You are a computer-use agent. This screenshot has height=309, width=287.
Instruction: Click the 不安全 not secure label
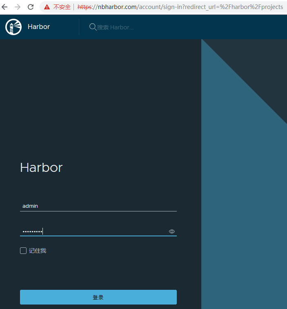click(x=62, y=7)
